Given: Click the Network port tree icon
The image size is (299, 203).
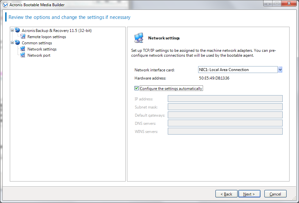Looking at the screenshot, I should point(23,55).
